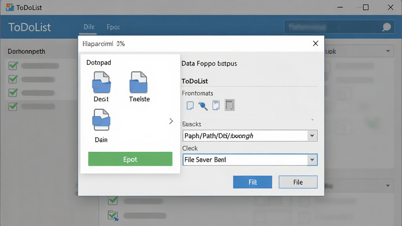402x226 pixels.
Task: Switch to the Dite tab
Action: click(89, 27)
